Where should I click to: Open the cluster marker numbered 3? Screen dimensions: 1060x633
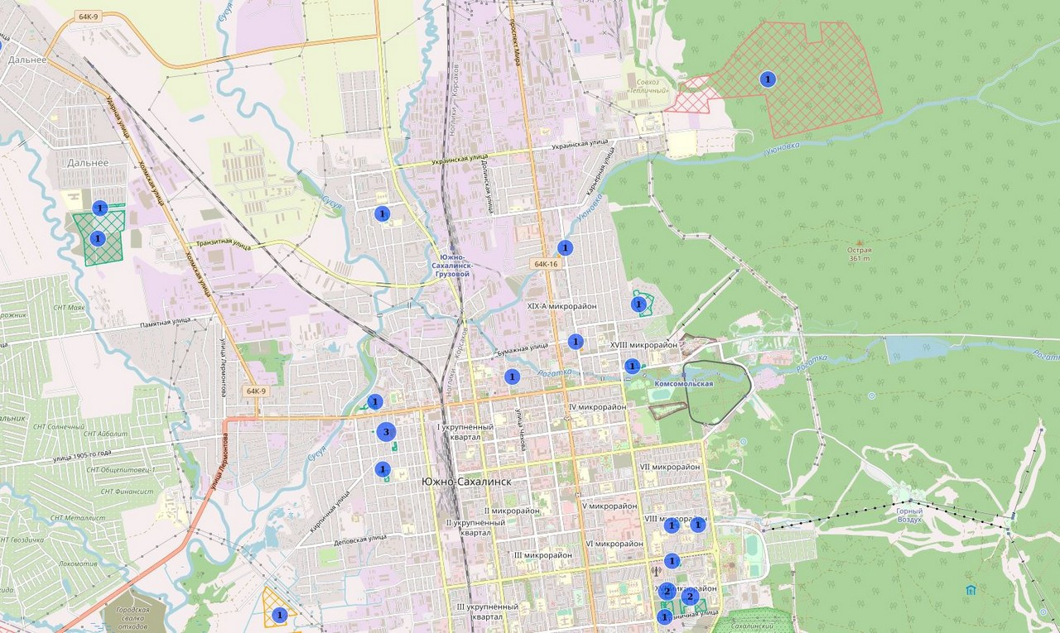[x=386, y=431]
